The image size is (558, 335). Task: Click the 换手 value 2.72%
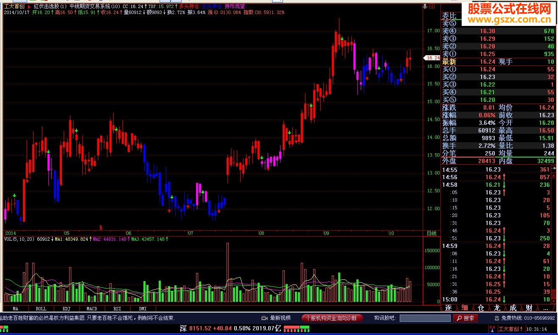click(x=487, y=146)
